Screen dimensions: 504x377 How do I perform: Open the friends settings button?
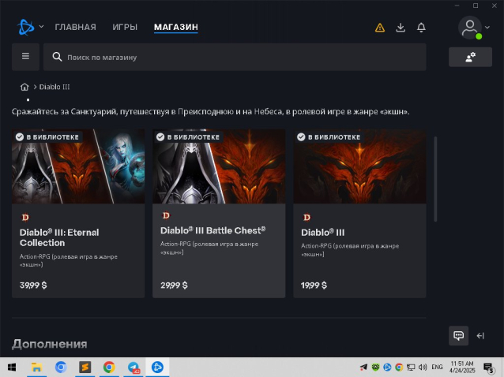click(x=470, y=57)
